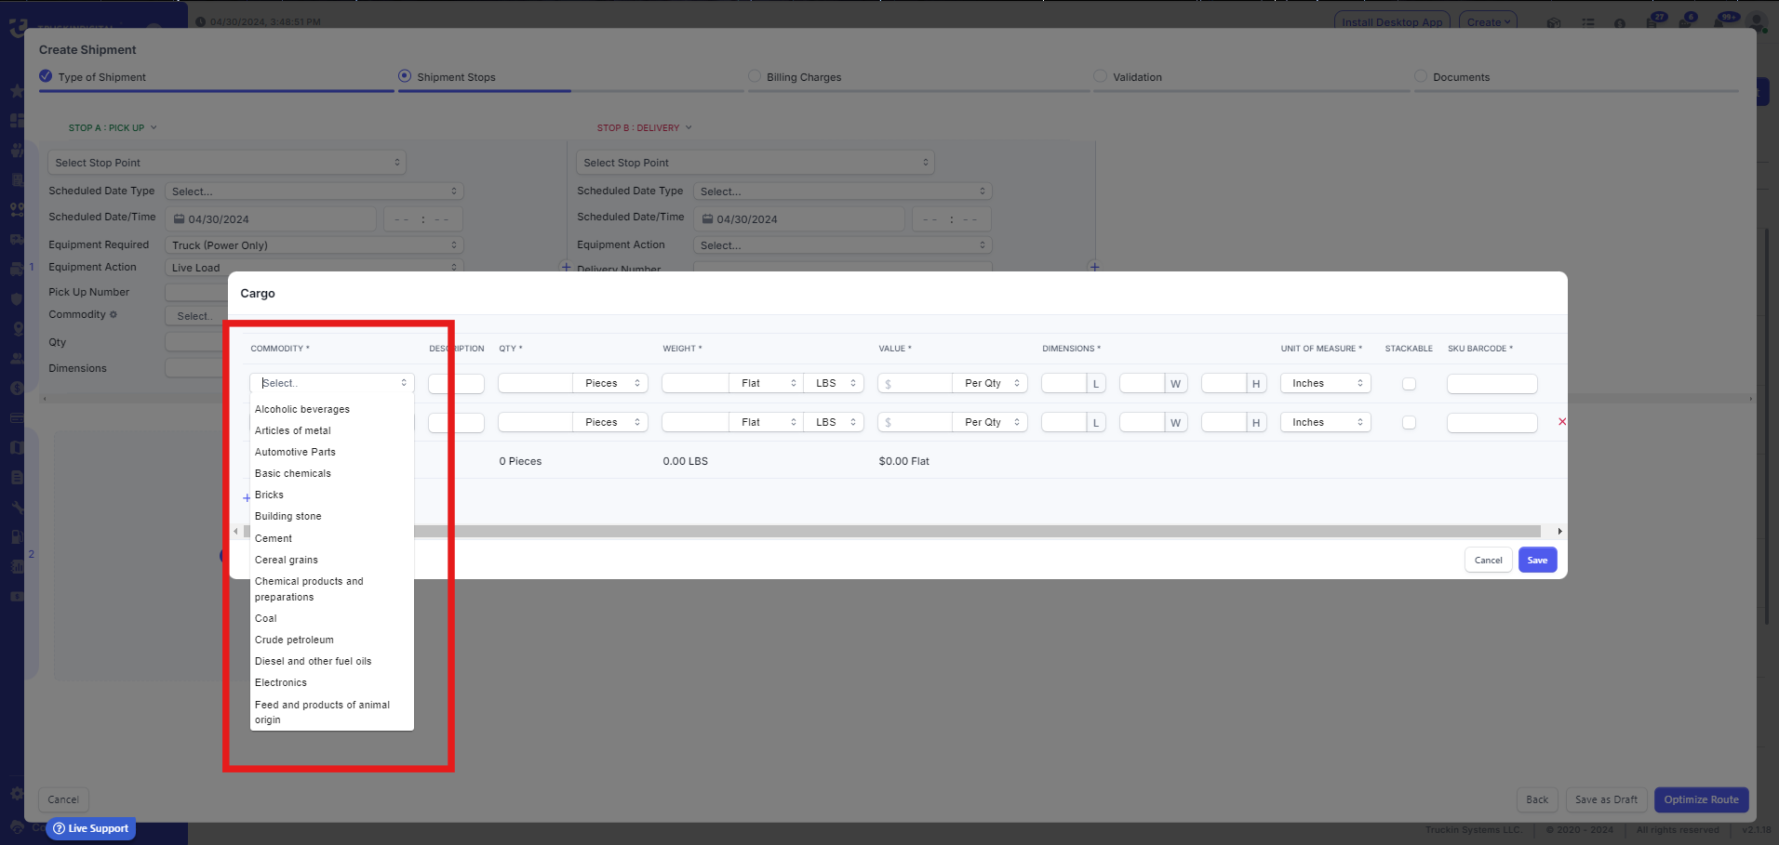Click Cancel in Create Shipment dialog
The image size is (1779, 845).
[63, 799]
